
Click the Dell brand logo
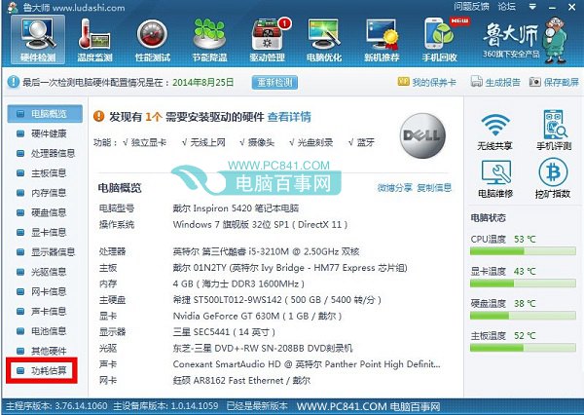click(x=422, y=135)
